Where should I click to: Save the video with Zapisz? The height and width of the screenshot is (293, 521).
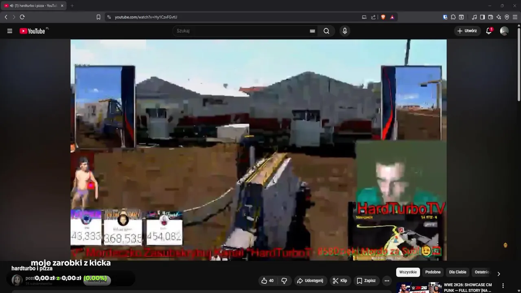coord(366,281)
